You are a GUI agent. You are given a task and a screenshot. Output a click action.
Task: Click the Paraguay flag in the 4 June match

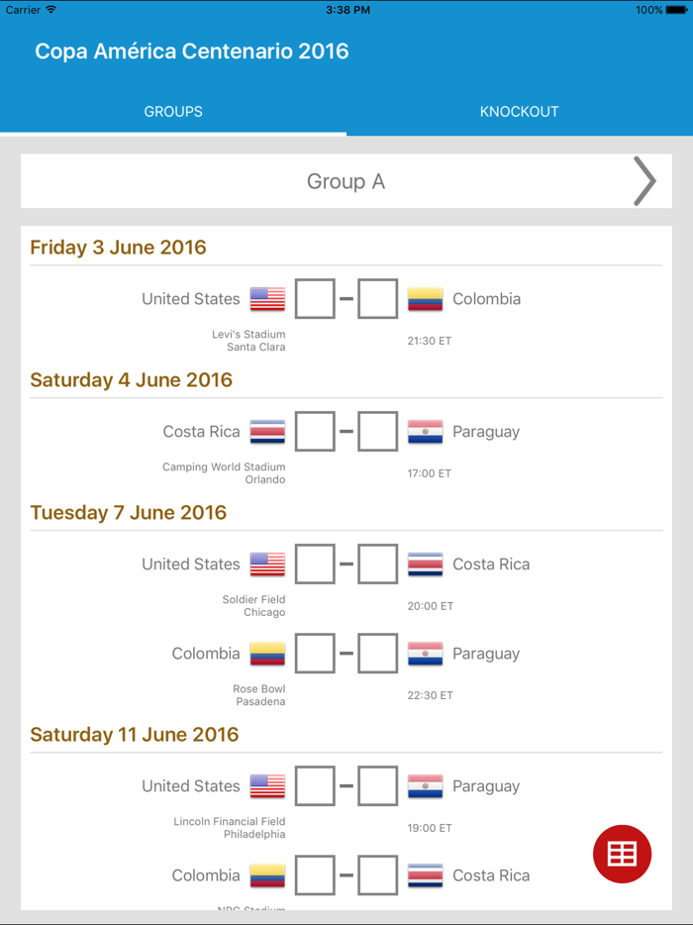(425, 431)
